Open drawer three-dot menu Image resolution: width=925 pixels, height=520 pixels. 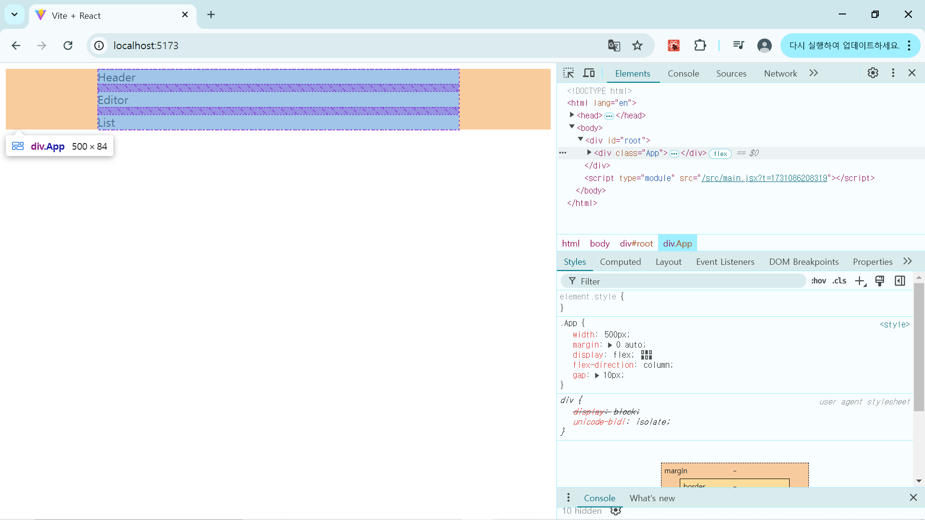(568, 498)
